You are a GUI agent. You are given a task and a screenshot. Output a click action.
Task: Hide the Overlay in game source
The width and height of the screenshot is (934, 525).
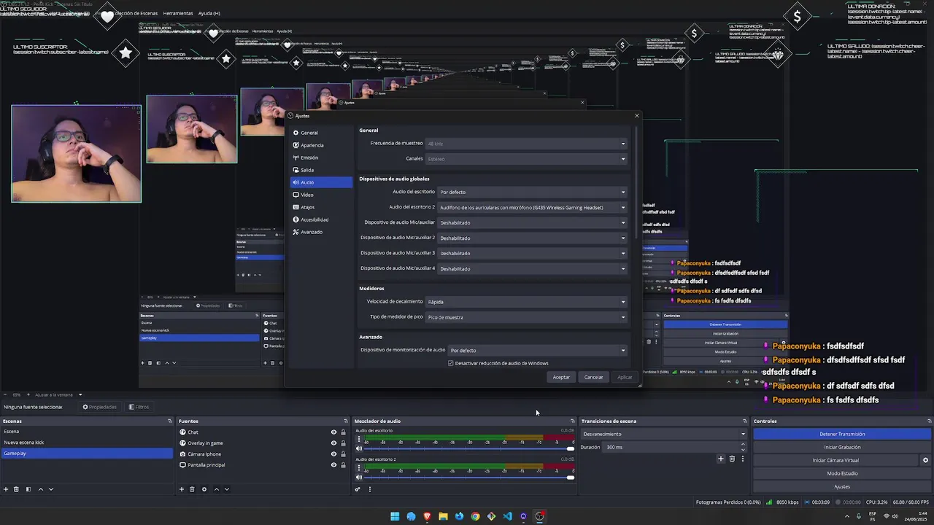pos(333,443)
